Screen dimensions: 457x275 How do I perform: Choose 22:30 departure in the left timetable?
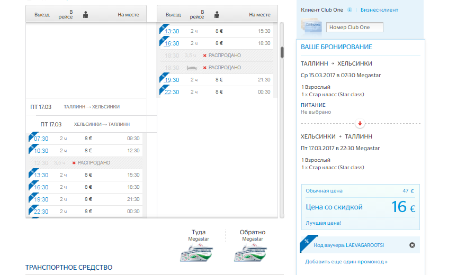41,212
